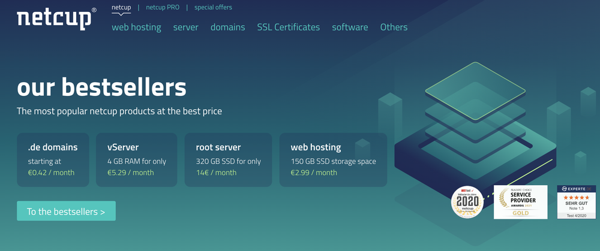This screenshot has width=600, height=251.
Task: Click the web hosting card heading
Action: coord(316,147)
